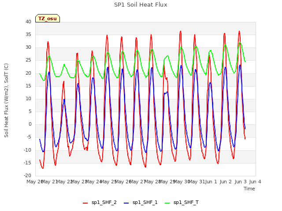The height and width of the screenshot is (211, 282).
Task: Click the red sp1_SHF_2 legend swatch
Action: (85, 203)
